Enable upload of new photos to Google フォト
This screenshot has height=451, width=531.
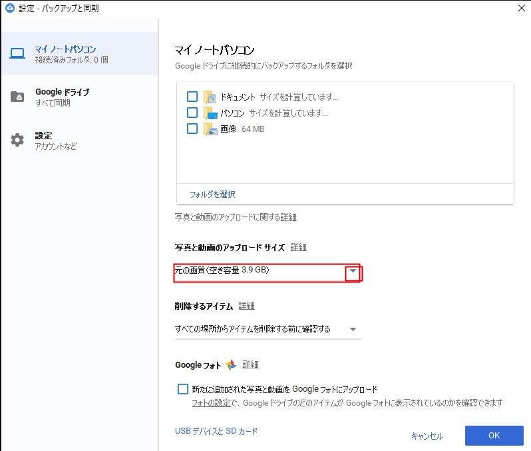(x=183, y=389)
